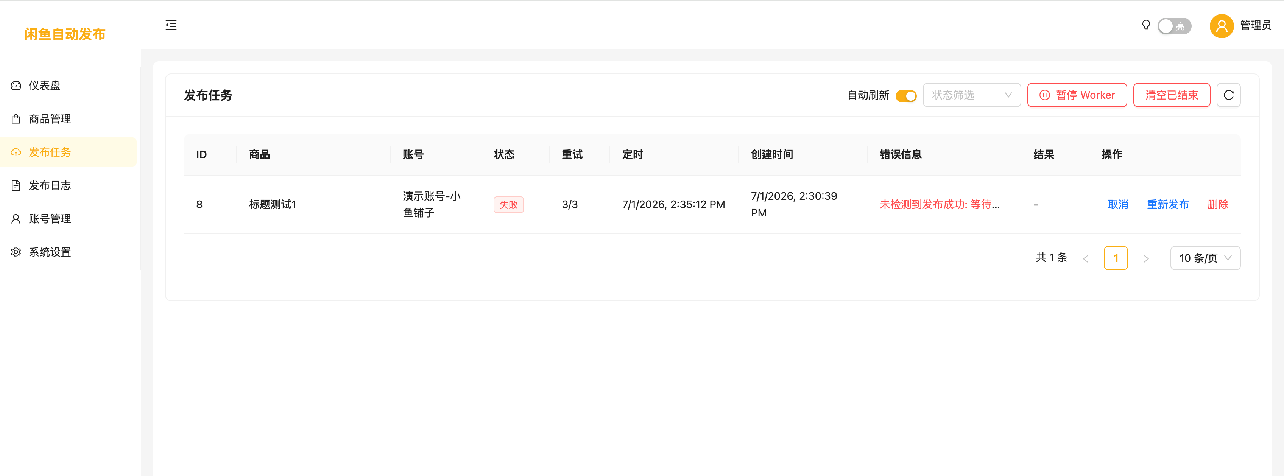Click the shopping bag icon for 商品管理
The width and height of the screenshot is (1284, 476).
click(16, 119)
